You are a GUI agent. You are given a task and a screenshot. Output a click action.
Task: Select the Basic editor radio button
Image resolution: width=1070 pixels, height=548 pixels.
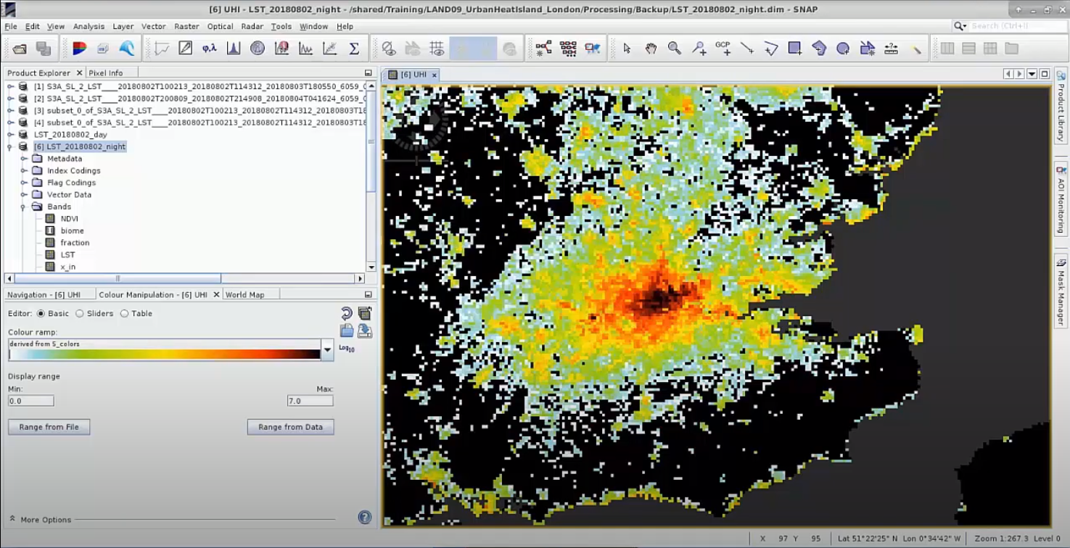coord(41,314)
